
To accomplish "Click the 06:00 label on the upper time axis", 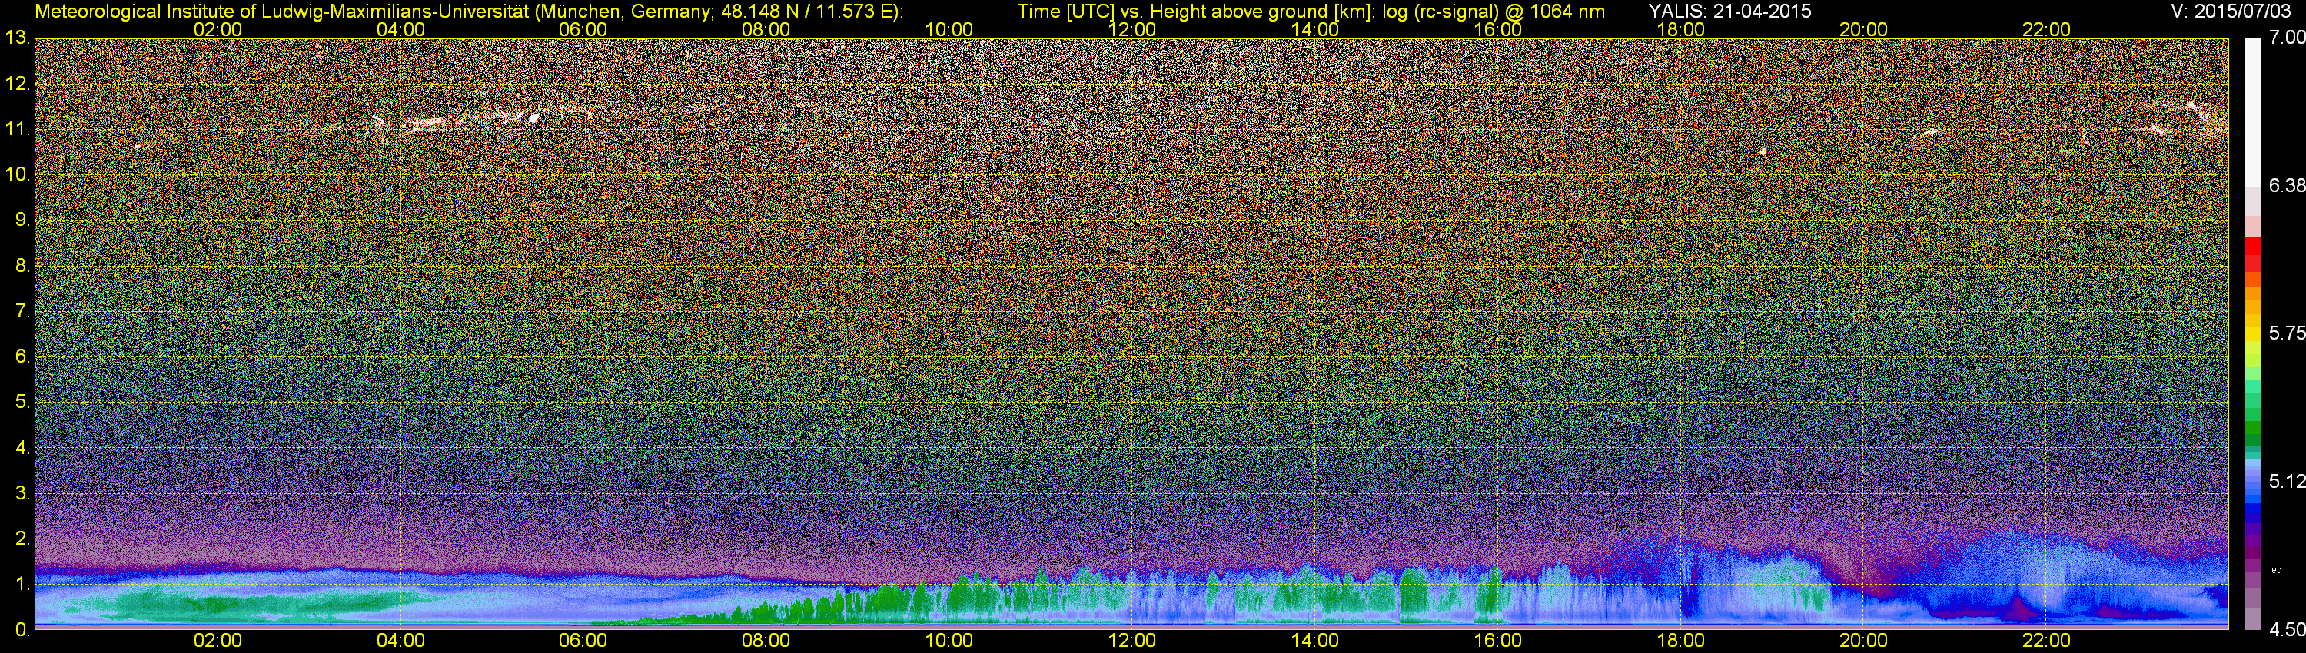I will coord(583,29).
